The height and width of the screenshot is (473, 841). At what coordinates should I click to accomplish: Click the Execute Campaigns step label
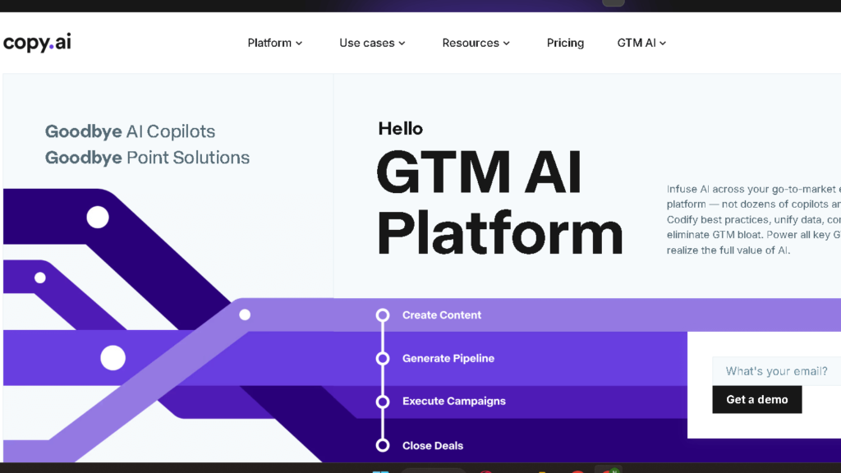coord(454,402)
